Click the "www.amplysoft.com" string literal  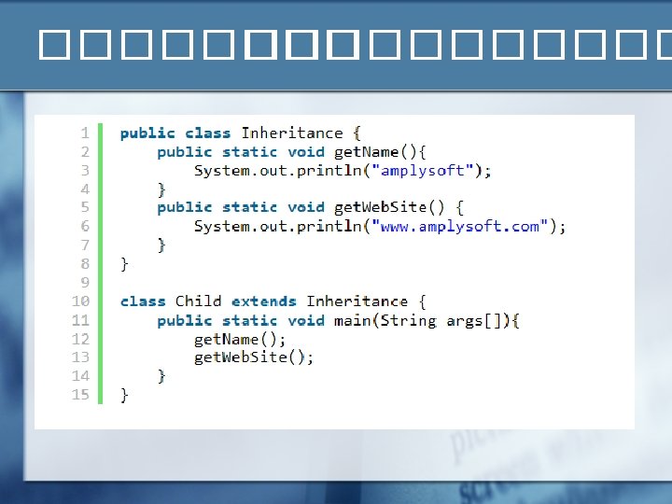460,226
